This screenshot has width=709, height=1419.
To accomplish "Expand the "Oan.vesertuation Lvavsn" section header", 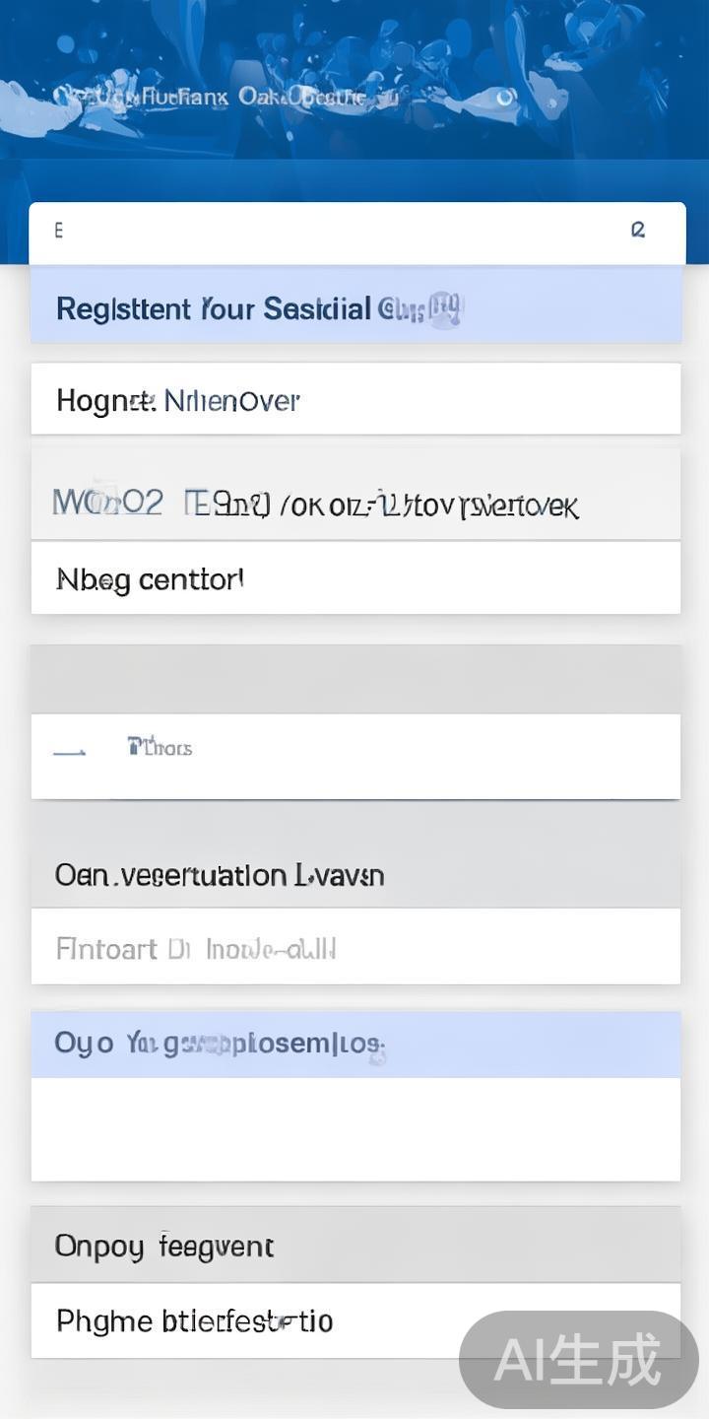I will tap(354, 875).
